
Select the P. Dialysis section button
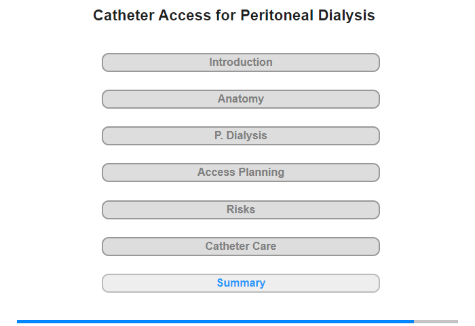click(240, 136)
